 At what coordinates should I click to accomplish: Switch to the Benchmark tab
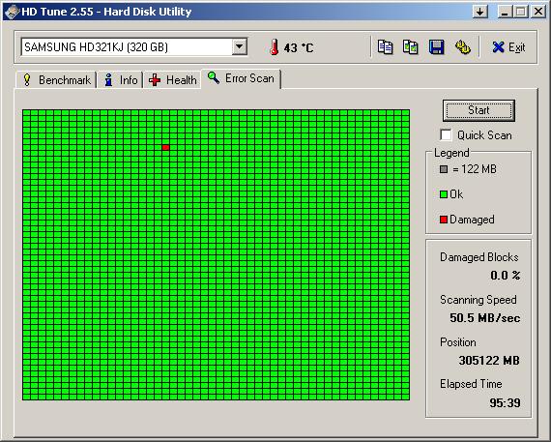(x=56, y=80)
